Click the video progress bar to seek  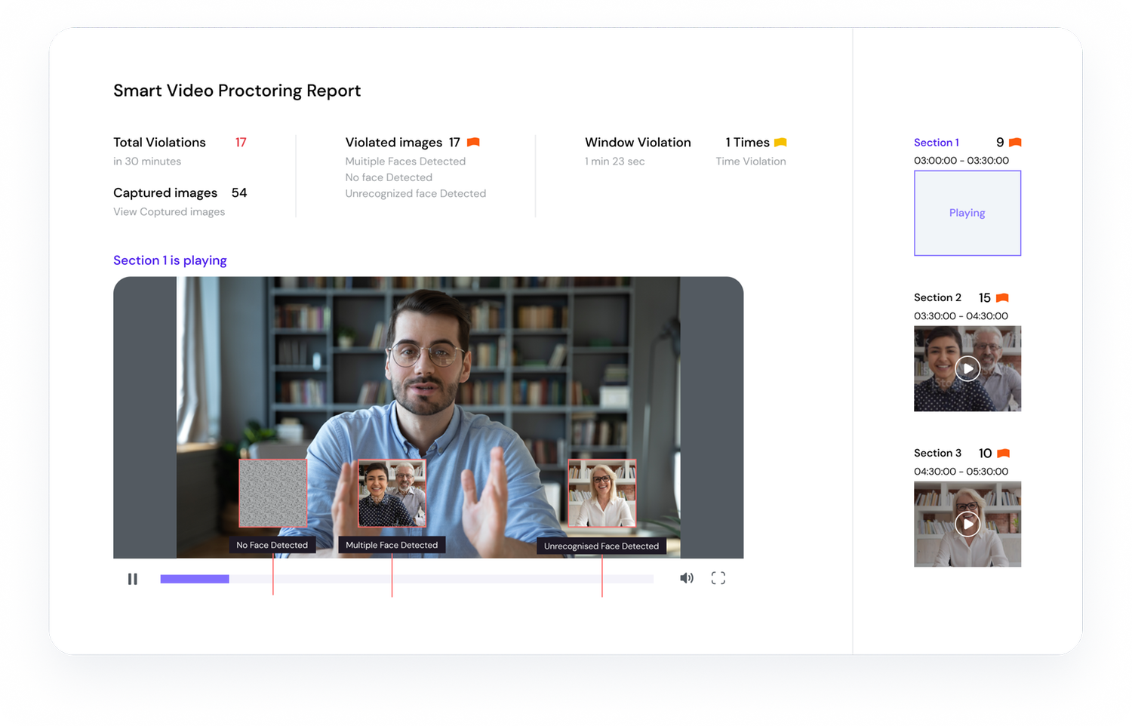click(x=453, y=579)
